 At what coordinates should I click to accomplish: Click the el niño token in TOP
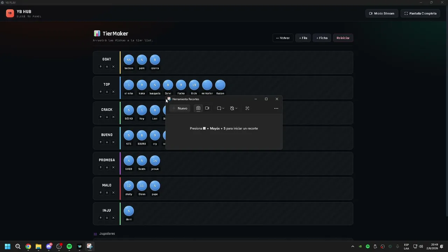click(129, 85)
